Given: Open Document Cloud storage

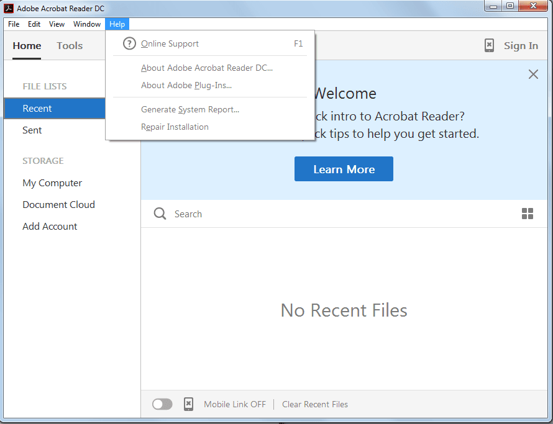Looking at the screenshot, I should tap(58, 205).
